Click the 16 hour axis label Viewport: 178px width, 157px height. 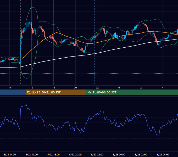pos(32,88)
